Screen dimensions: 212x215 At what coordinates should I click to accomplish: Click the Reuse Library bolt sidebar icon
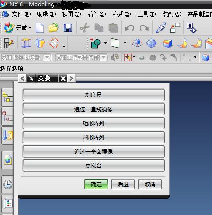[x=8, y=135]
